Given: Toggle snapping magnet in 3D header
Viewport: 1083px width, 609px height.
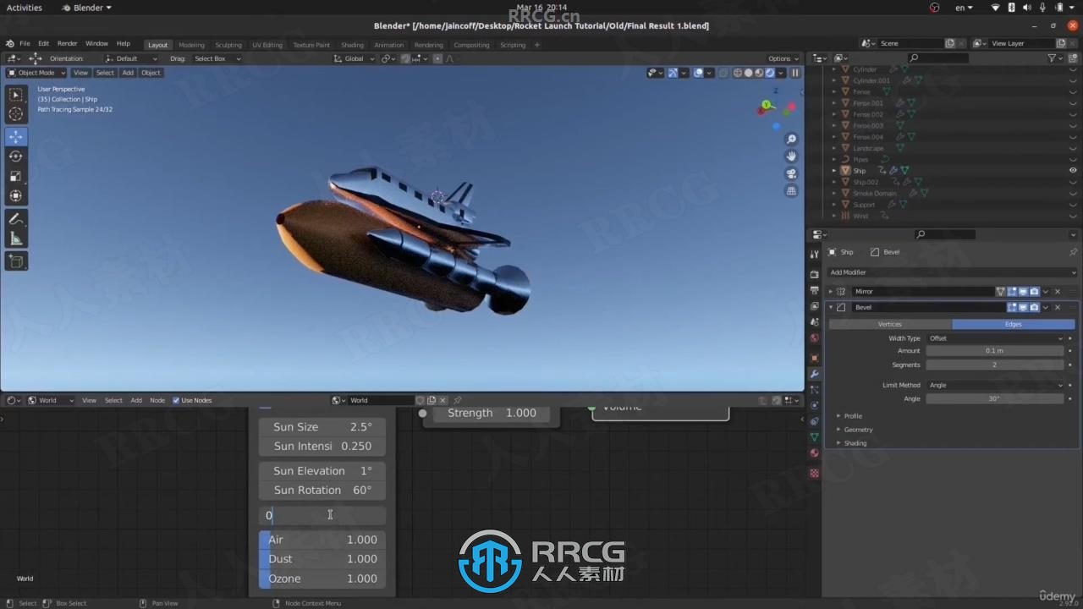Looking at the screenshot, I should click(406, 58).
